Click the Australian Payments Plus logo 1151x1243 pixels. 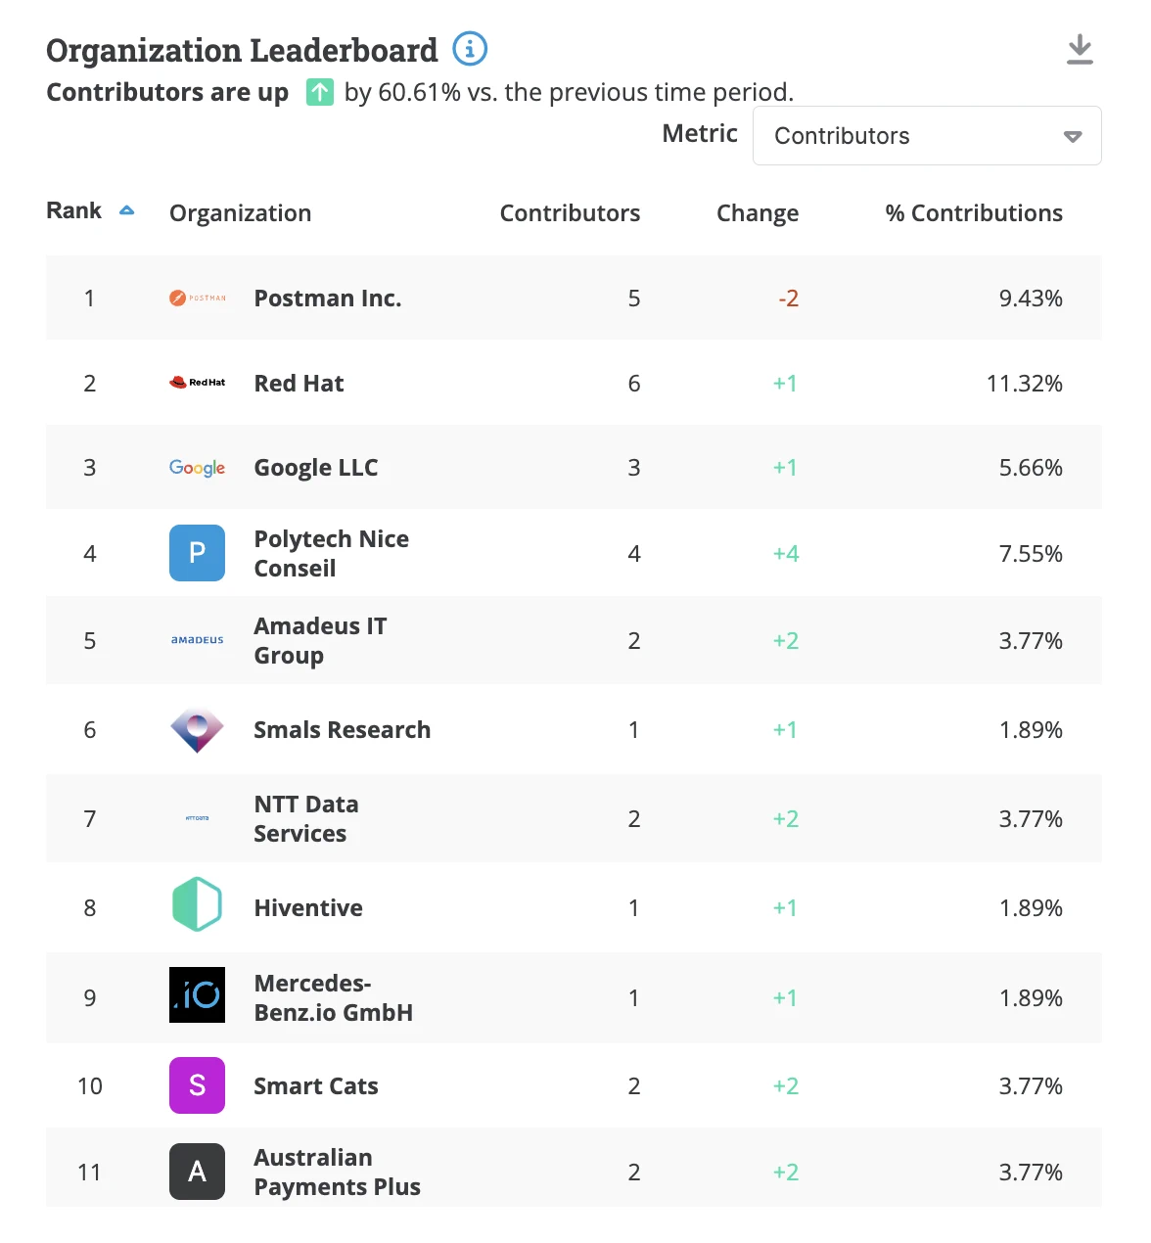(197, 1172)
